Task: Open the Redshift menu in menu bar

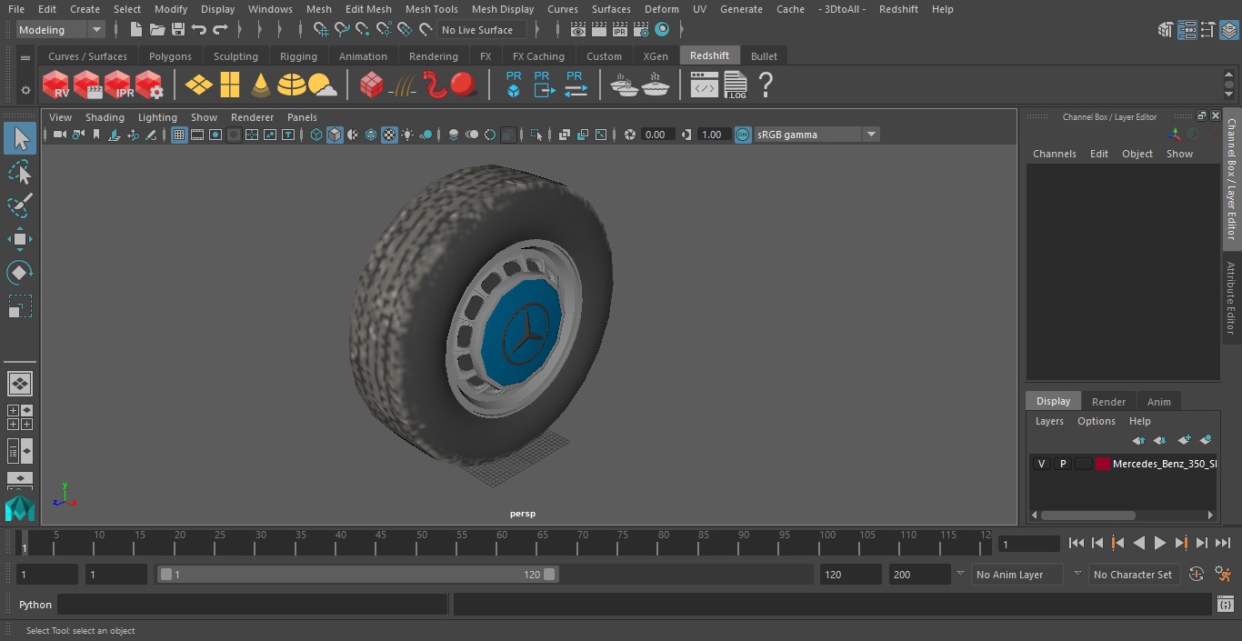Action: (898, 9)
